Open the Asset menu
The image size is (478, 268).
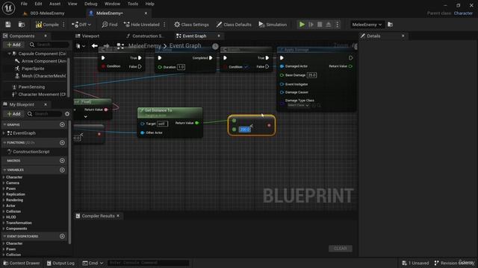[55, 4]
